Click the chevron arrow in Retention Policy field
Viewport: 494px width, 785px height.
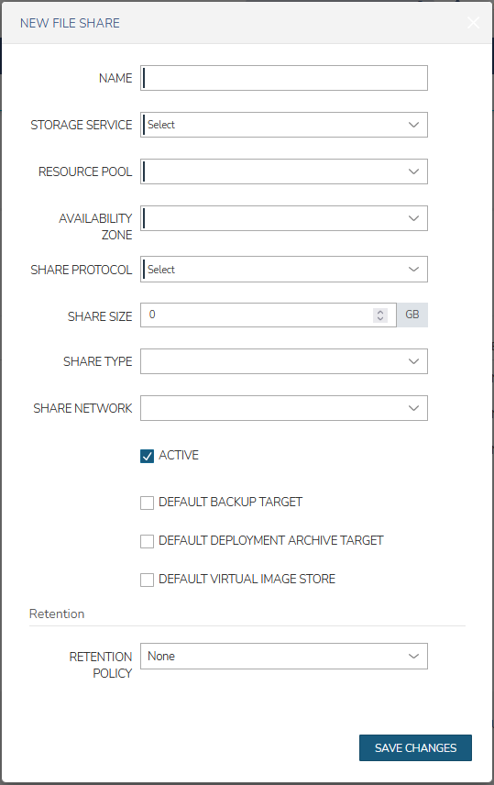point(413,657)
